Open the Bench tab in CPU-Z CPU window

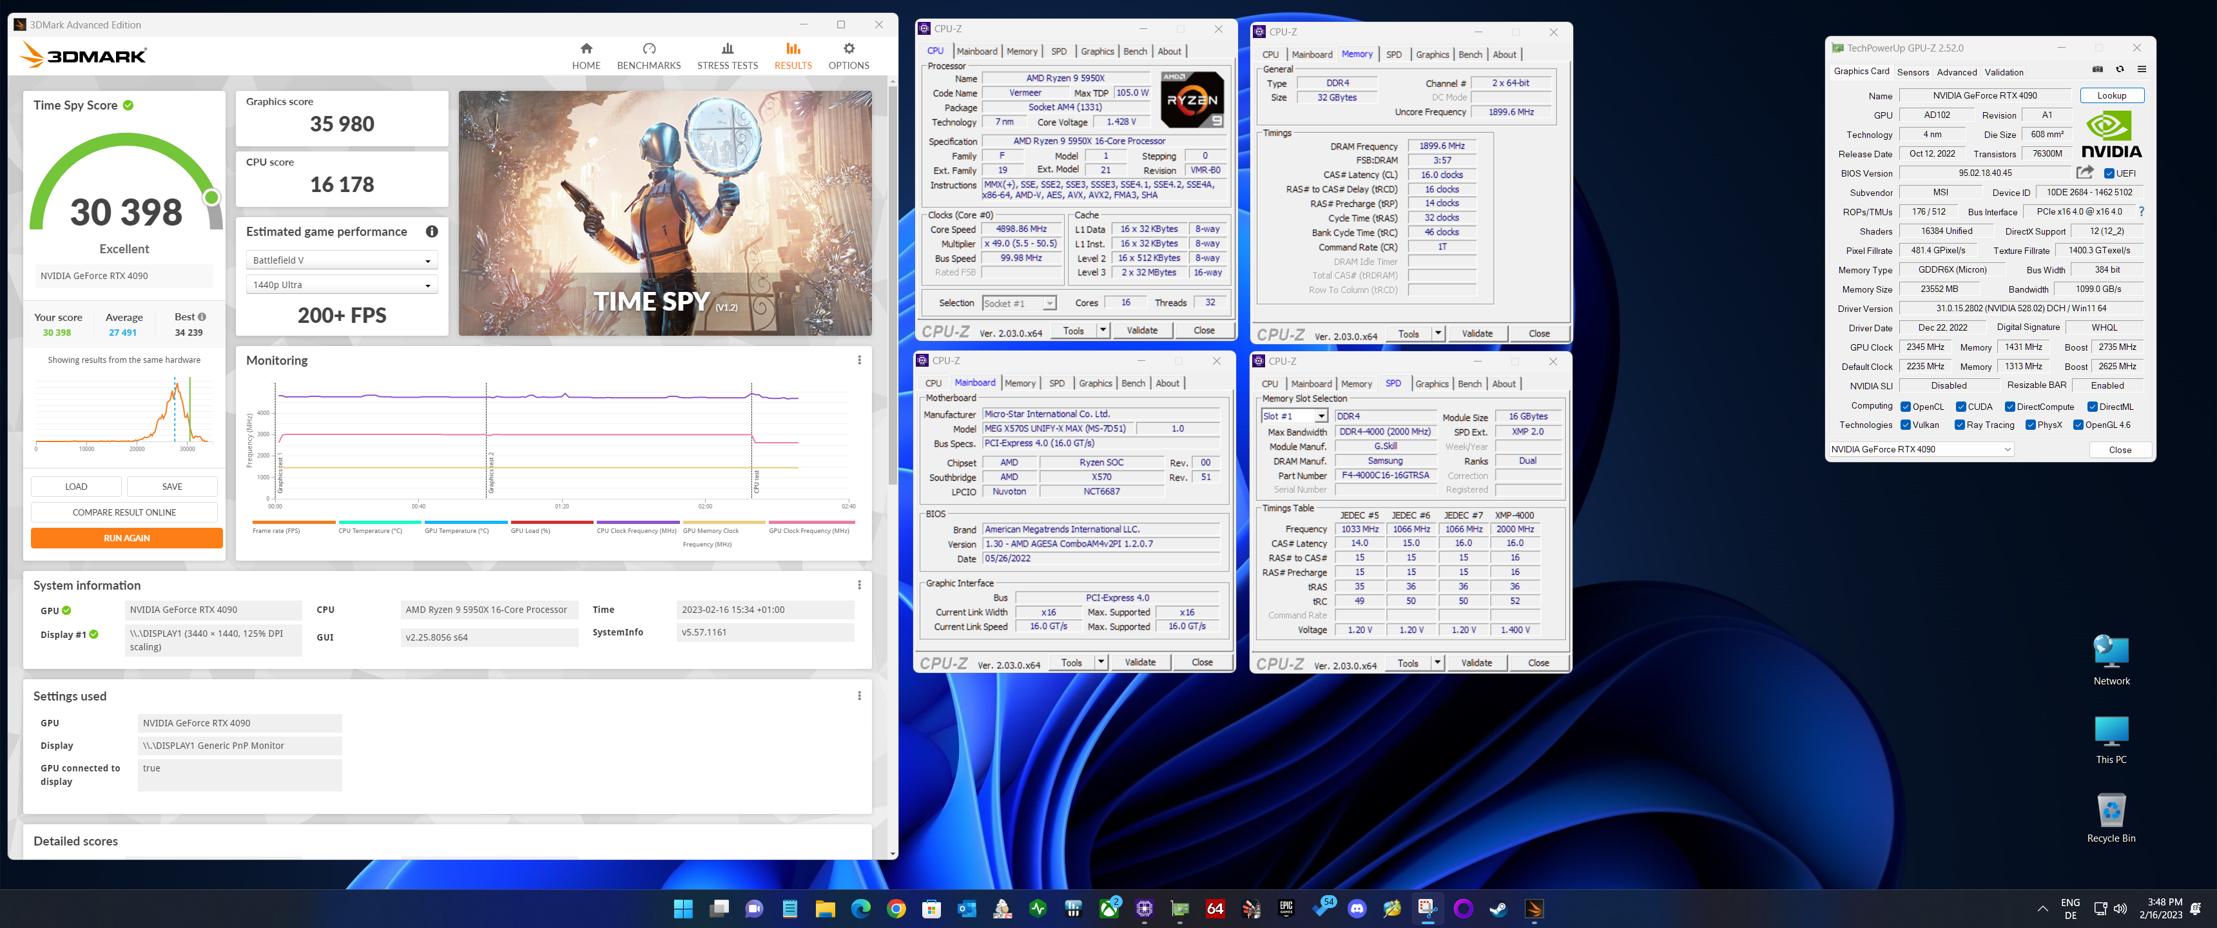1135,52
